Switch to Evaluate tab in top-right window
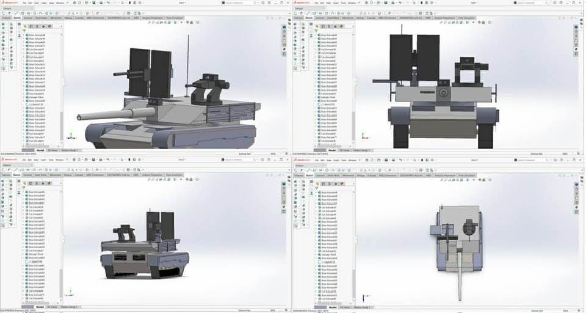This screenshot has width=586, height=313. click(x=372, y=18)
